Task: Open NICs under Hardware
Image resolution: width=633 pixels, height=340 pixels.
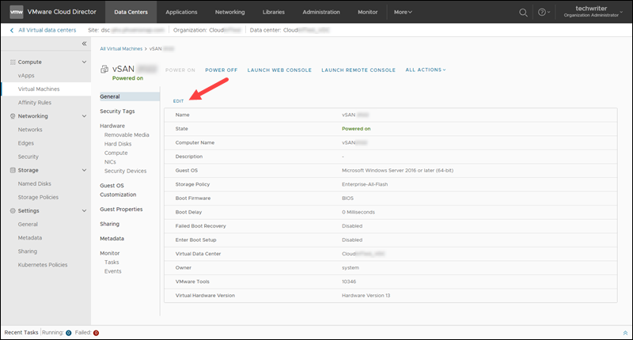Action: pyautogui.click(x=110, y=162)
